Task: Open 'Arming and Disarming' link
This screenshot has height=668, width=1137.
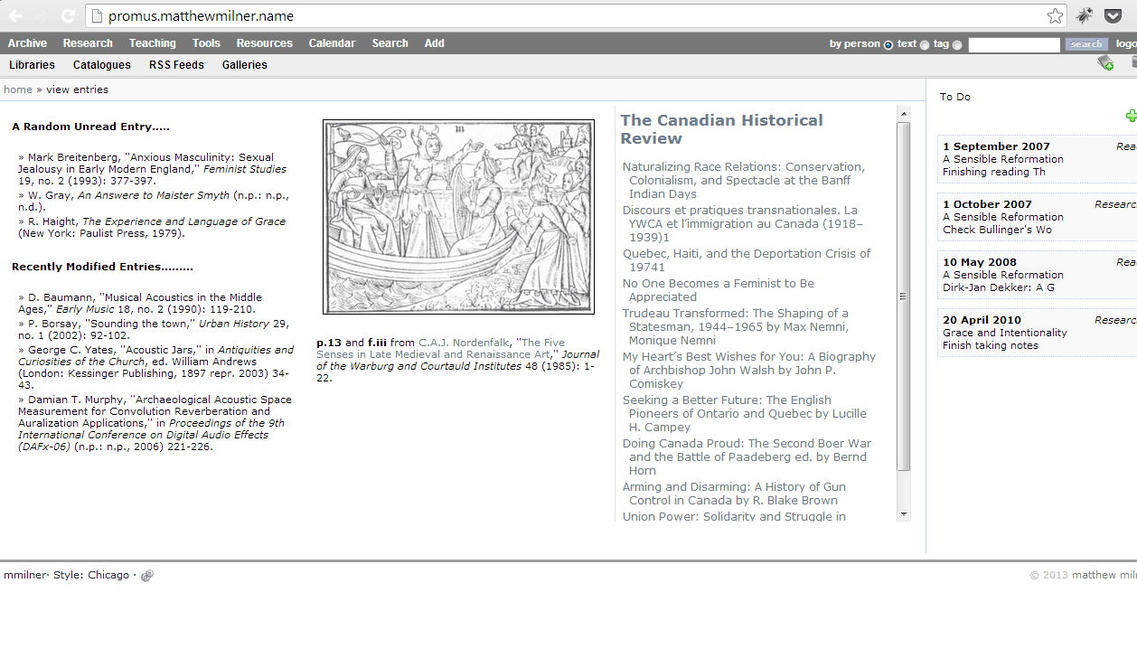Action: 734,494
